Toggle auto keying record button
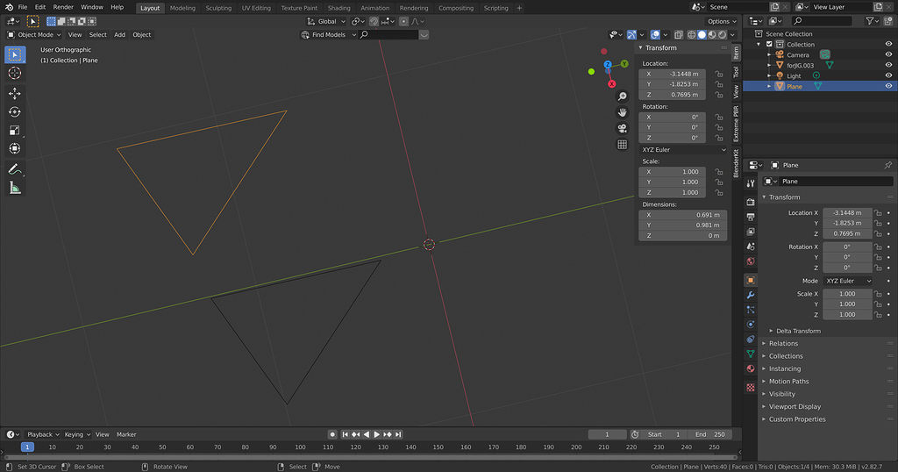This screenshot has width=898, height=472. pos(332,434)
